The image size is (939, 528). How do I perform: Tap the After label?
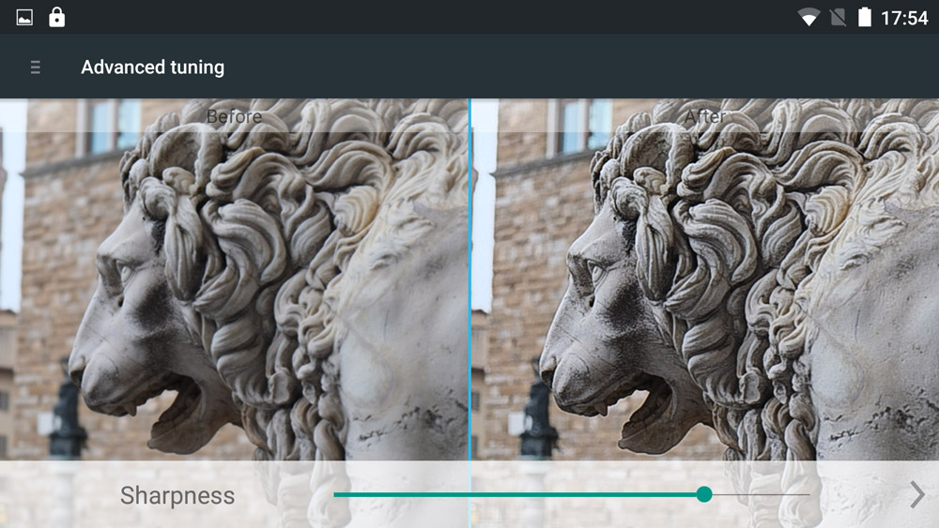click(704, 116)
